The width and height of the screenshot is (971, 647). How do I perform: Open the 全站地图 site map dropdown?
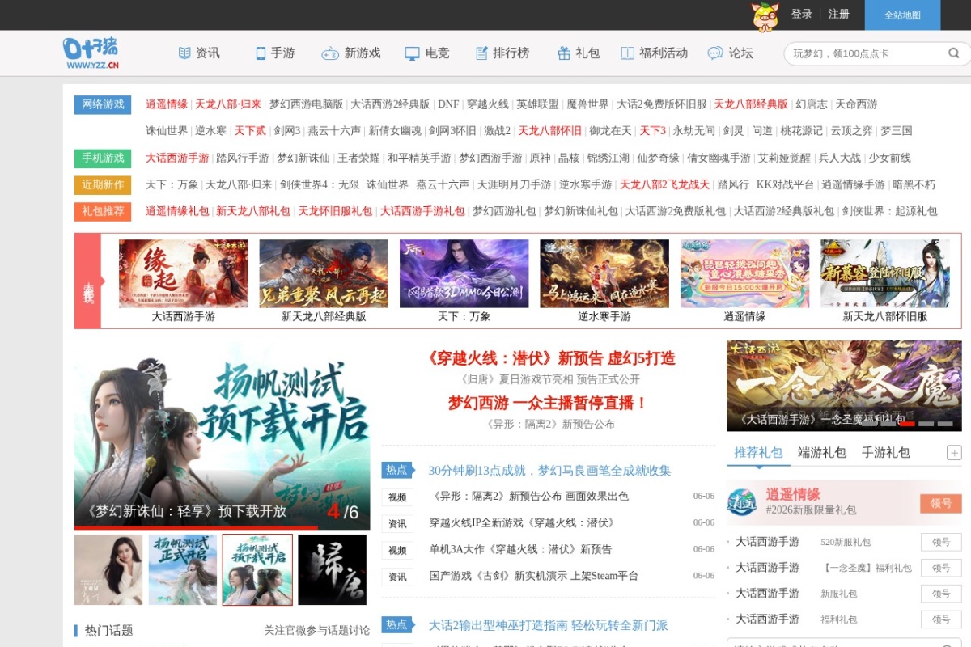tap(902, 15)
